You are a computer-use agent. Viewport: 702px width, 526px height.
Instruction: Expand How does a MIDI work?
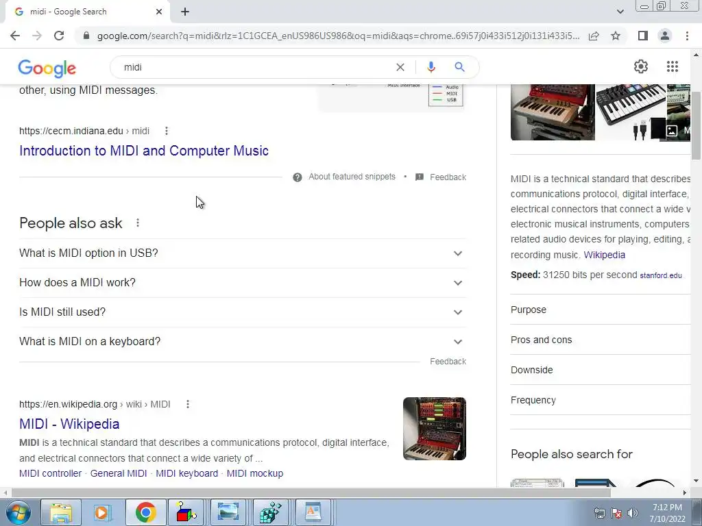pyautogui.click(x=243, y=283)
